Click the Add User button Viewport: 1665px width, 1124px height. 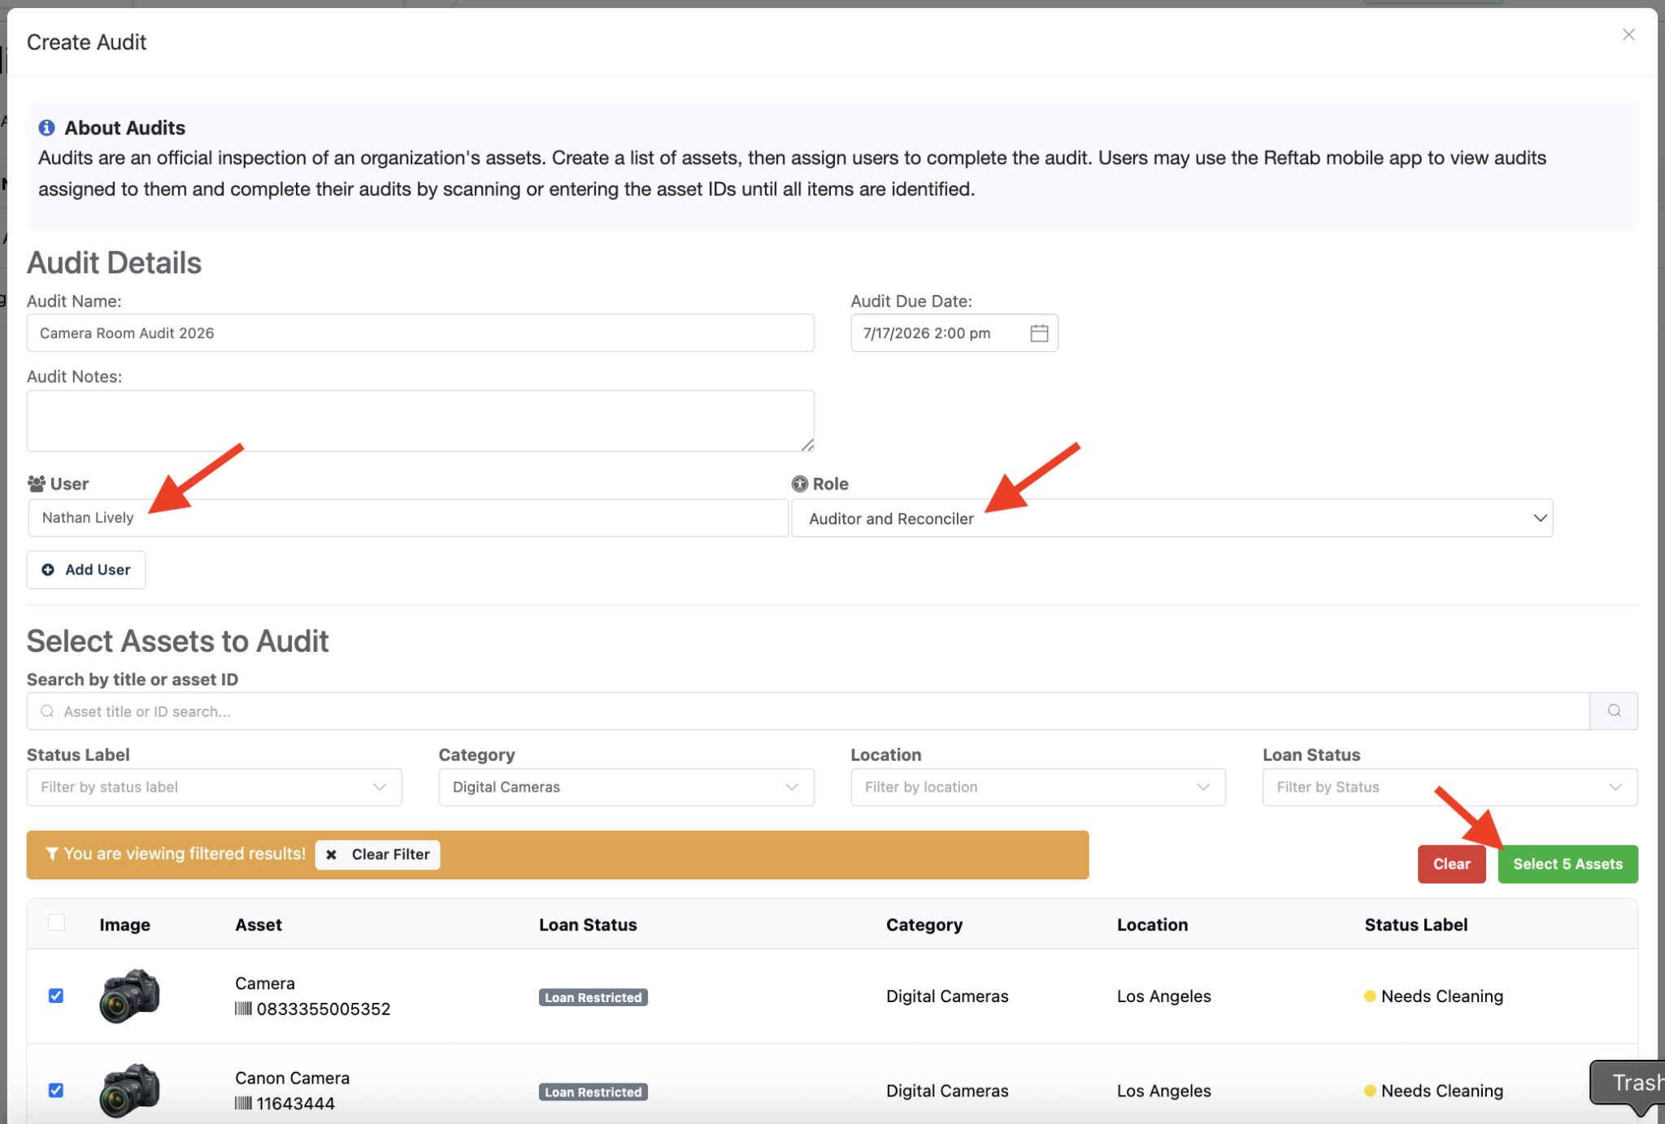(x=86, y=570)
